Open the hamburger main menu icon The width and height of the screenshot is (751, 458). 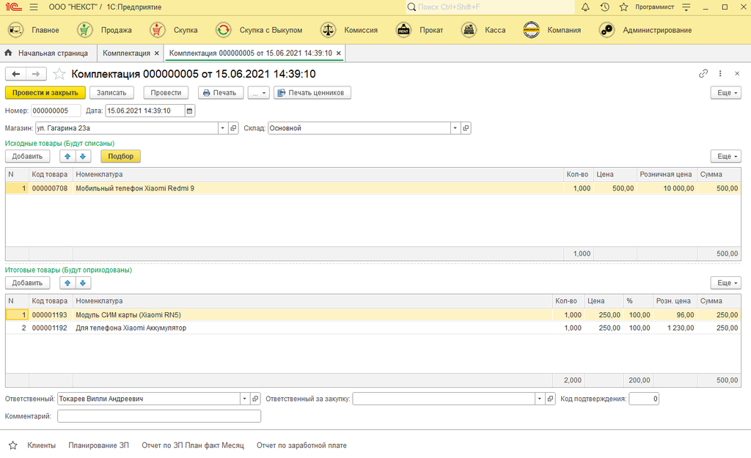click(34, 7)
